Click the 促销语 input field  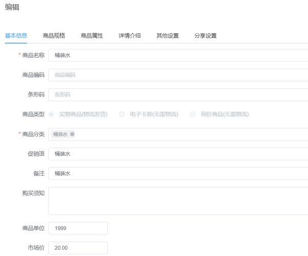[x=178, y=154]
